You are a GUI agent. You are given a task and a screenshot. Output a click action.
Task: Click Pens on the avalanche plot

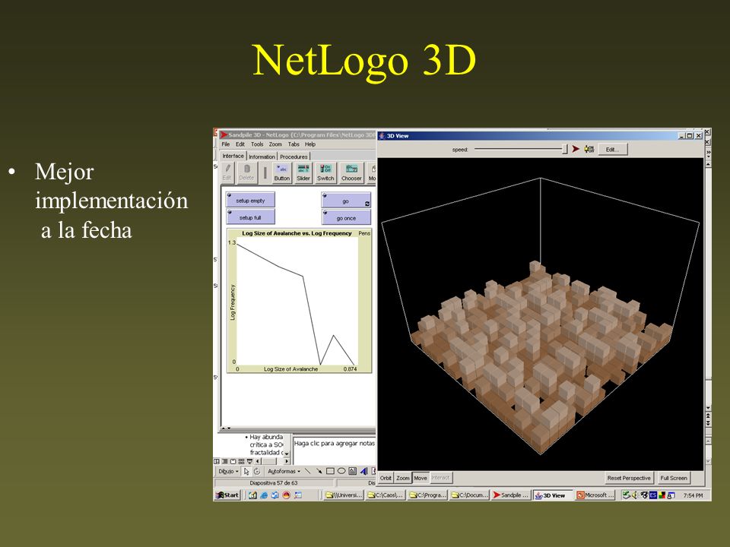[364, 233]
